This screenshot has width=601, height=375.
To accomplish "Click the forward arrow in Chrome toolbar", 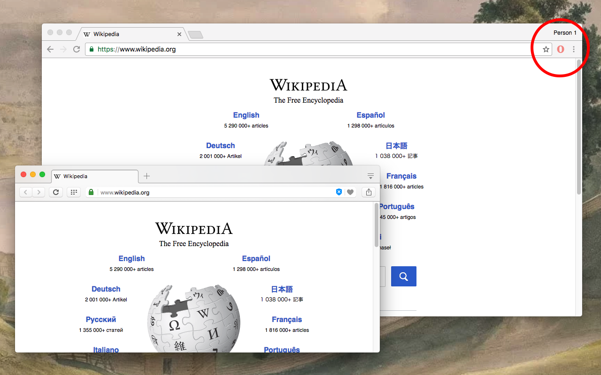I will [63, 49].
